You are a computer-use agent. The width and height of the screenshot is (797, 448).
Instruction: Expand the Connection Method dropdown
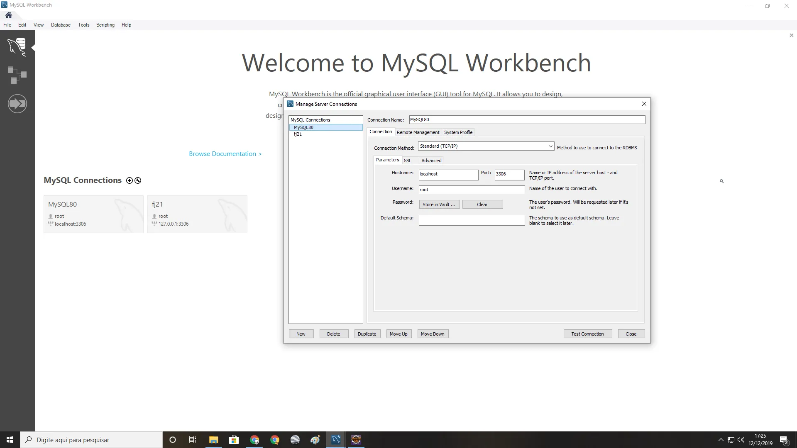point(550,146)
